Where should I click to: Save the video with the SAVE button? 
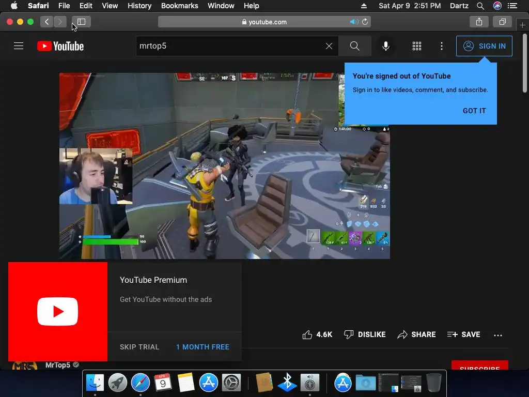tap(463, 334)
